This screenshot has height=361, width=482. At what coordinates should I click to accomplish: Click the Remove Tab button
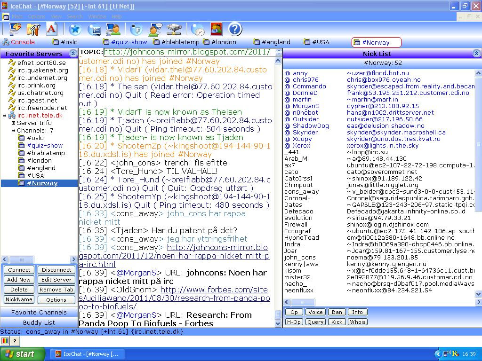(x=56, y=290)
